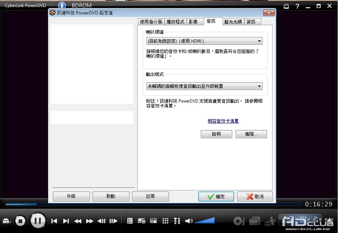
Task: Step backward one frame
Action: point(102,221)
